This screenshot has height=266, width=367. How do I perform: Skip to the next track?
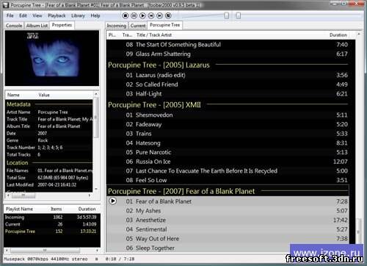point(160,15)
